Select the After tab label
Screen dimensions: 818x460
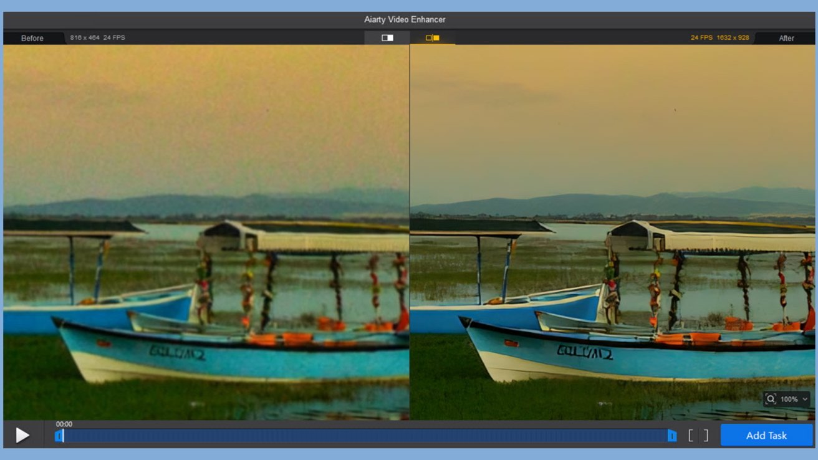[x=786, y=38]
